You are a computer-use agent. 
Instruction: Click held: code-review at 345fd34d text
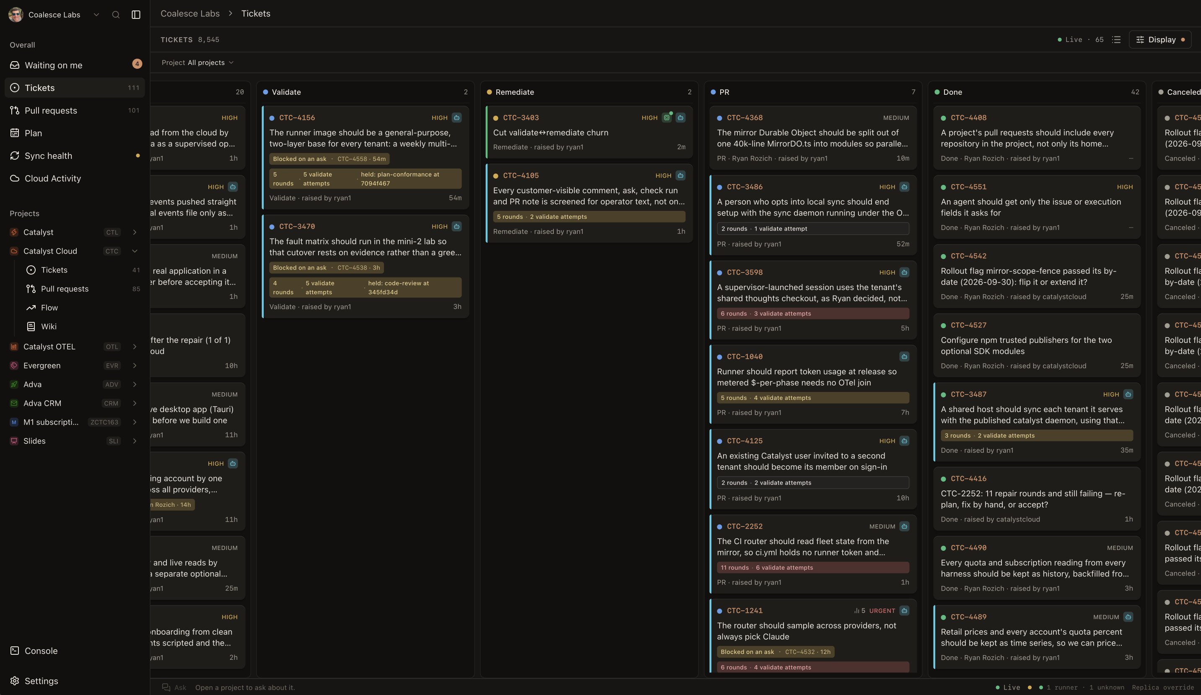point(398,288)
